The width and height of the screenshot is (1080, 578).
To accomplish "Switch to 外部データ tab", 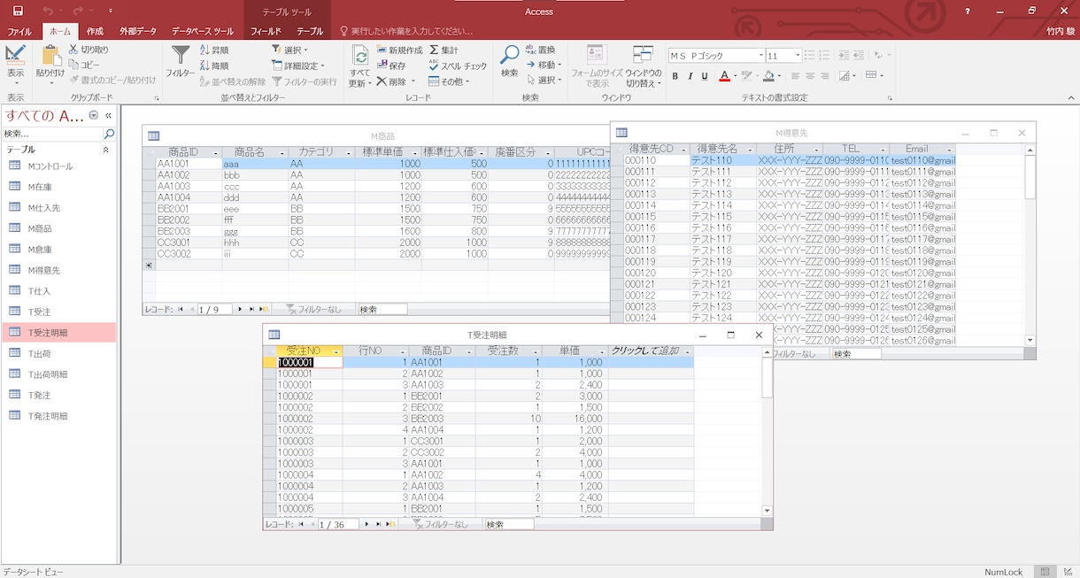I will [138, 31].
